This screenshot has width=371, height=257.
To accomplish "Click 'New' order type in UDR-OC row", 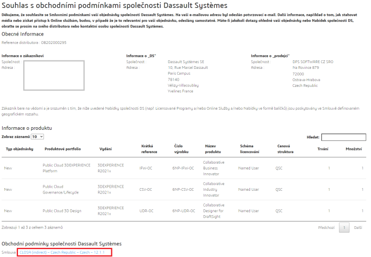I will (8, 210).
